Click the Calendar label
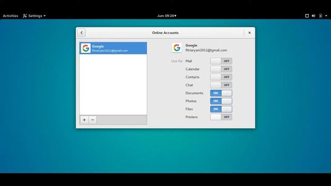Screen dimensions: 331x186 [x=192, y=69]
